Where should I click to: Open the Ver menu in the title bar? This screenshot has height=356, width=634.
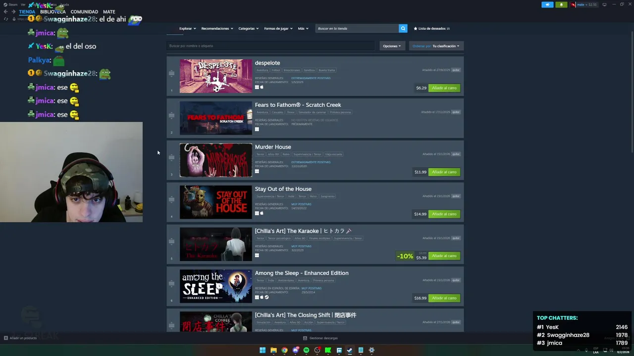23,4
